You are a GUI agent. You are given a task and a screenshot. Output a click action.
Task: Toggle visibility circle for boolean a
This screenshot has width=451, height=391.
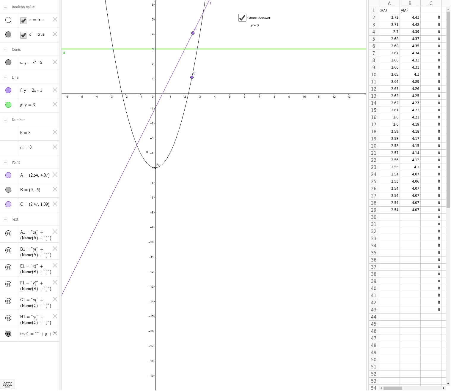8,20
